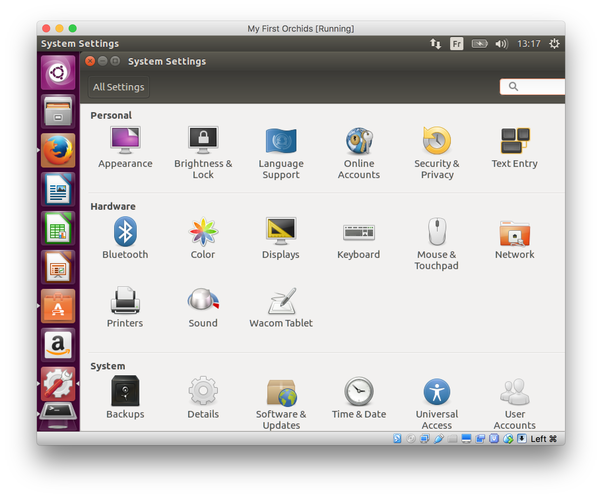Click the All Settings button
The image size is (602, 498).
point(119,87)
